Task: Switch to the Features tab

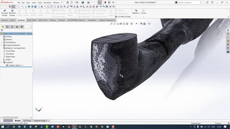Action: [4, 20]
